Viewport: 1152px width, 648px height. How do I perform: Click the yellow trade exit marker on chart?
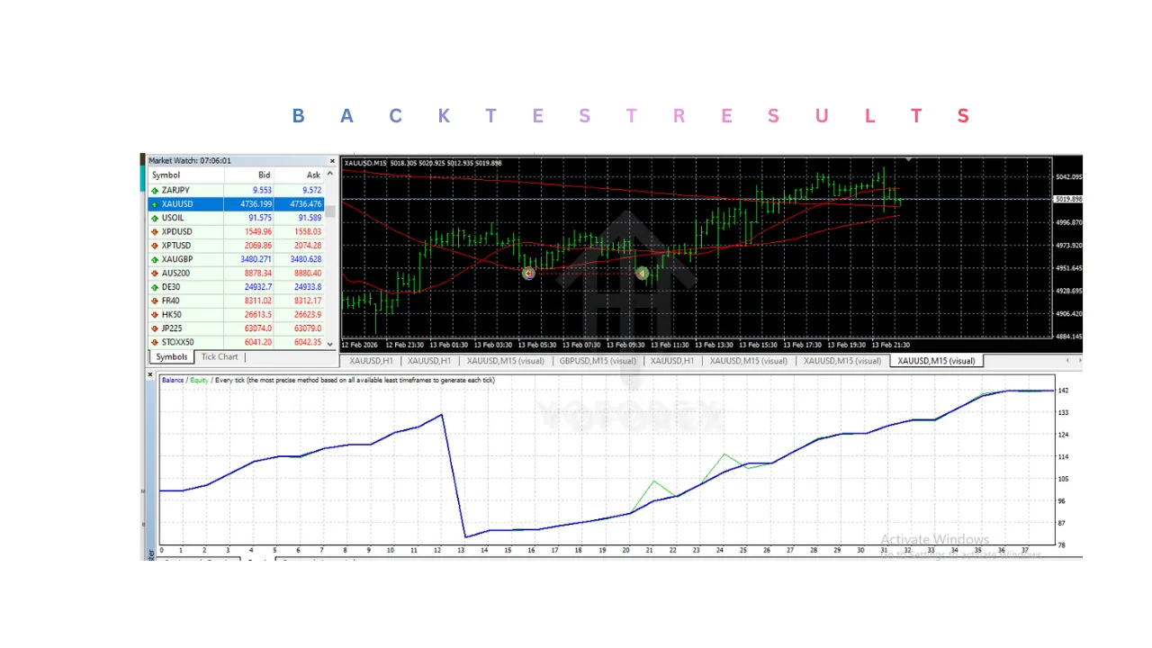point(643,273)
